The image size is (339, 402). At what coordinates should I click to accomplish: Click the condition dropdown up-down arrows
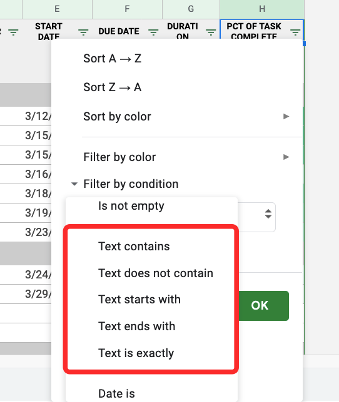pyautogui.click(x=268, y=214)
